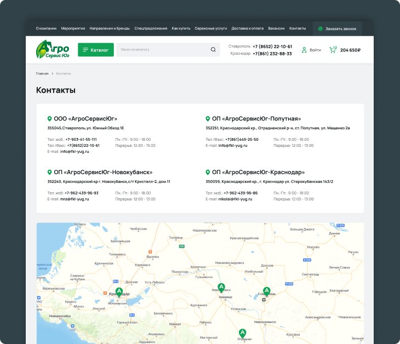Viewport: 400px width, 344px height.
Task: Open the О компании menu item
Action: (46, 28)
